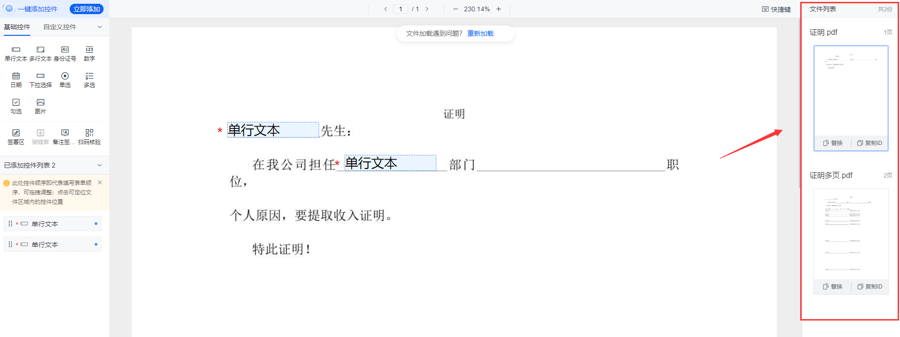900x337 pixels.
Task: Add a checkmark control (勾选)
Action: pos(16,106)
